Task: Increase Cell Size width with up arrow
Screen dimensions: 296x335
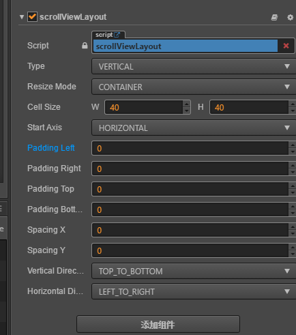Action: pyautogui.click(x=187, y=104)
